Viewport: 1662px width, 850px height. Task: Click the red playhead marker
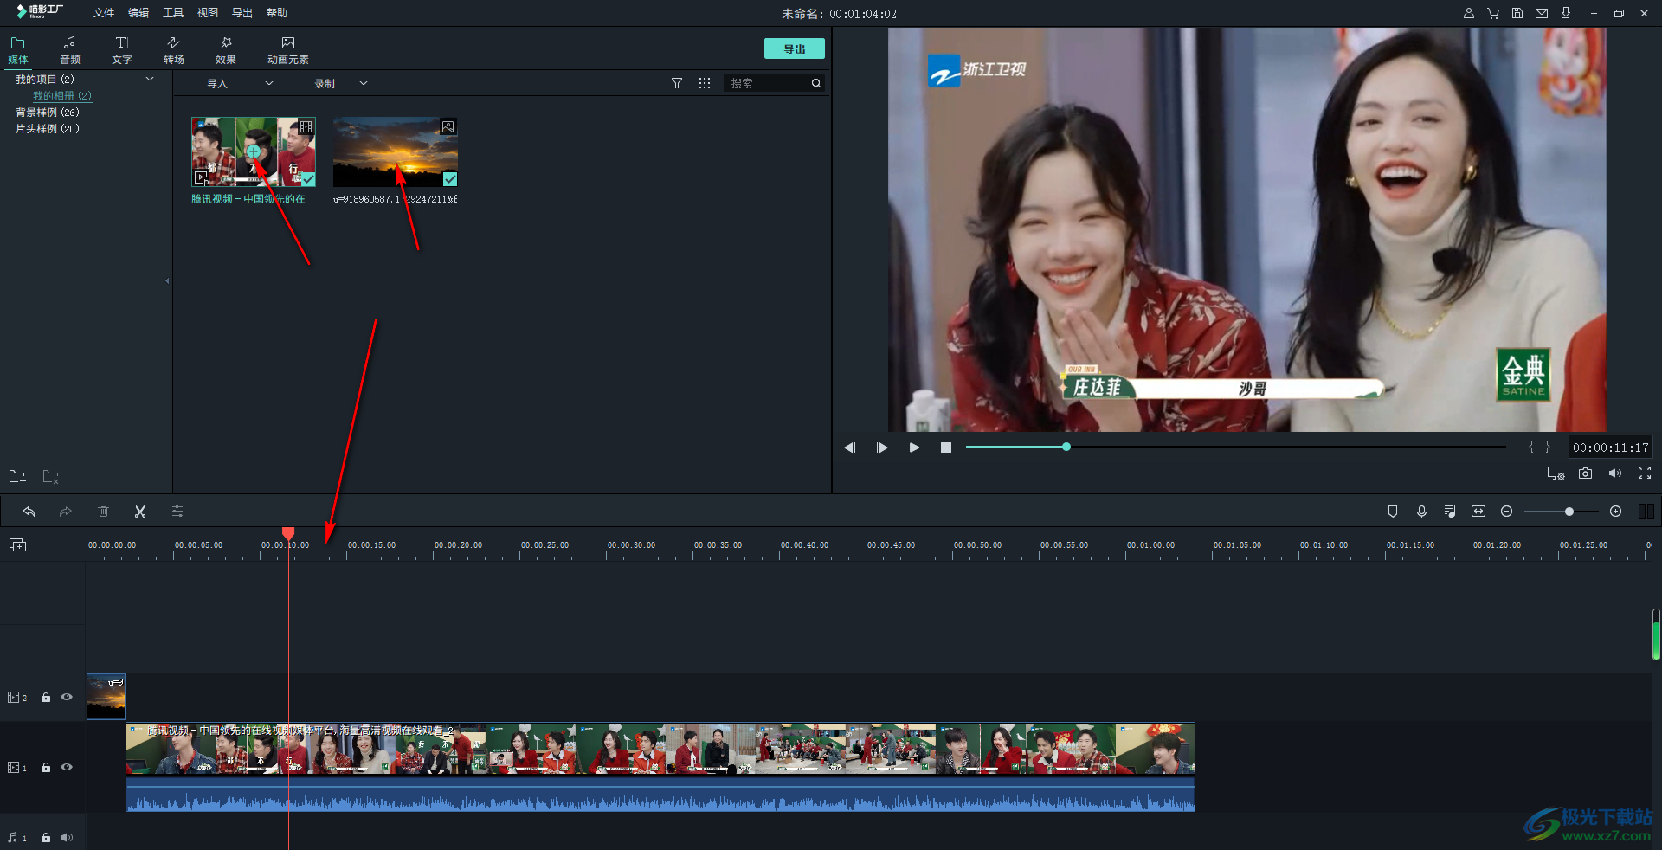[288, 533]
